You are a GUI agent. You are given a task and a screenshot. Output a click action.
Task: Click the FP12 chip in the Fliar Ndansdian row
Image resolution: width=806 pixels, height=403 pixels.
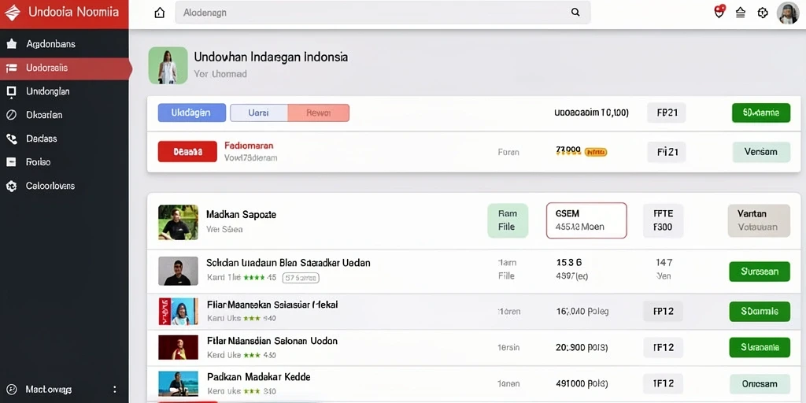pos(663,347)
